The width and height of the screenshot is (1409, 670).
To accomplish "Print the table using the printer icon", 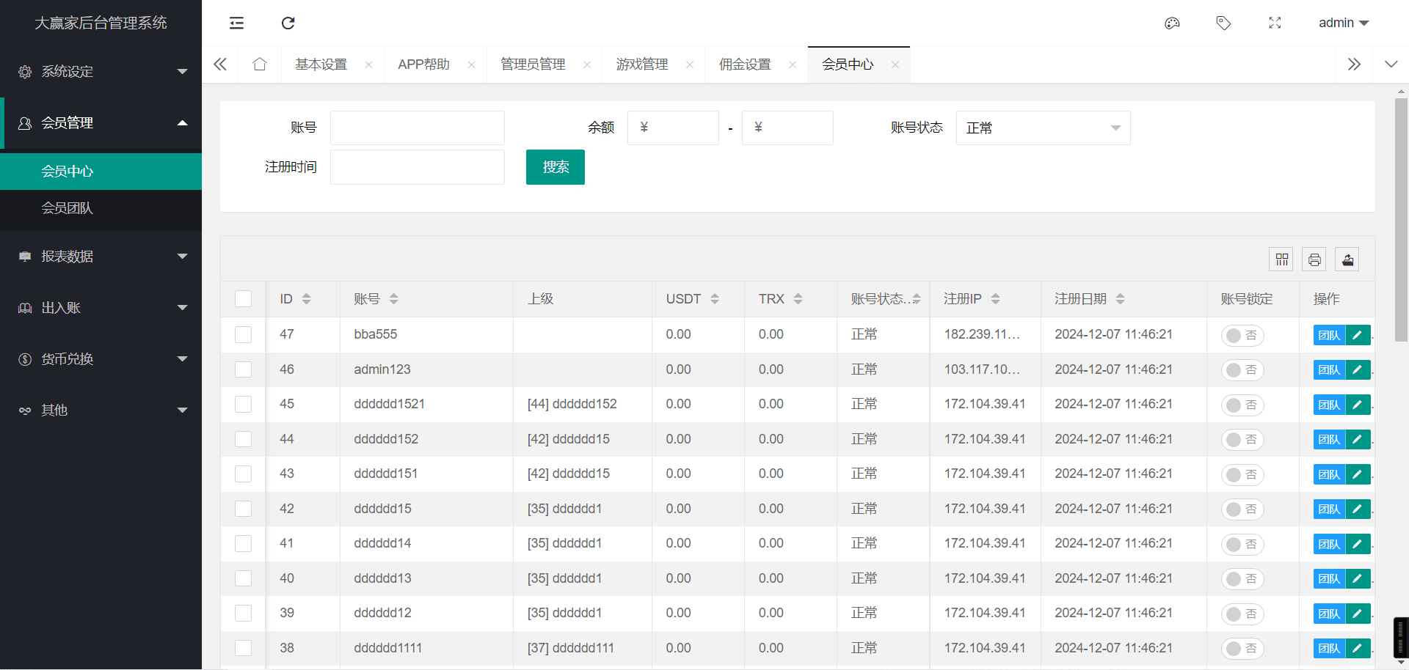I will tap(1314, 259).
